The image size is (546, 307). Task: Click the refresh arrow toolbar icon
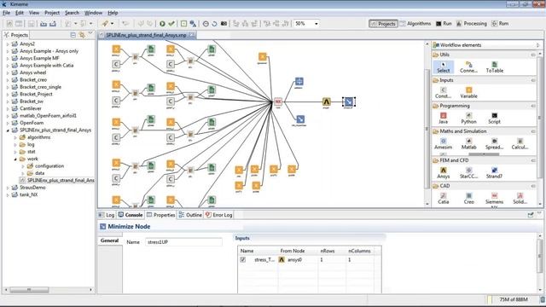pyautogui.click(x=214, y=24)
